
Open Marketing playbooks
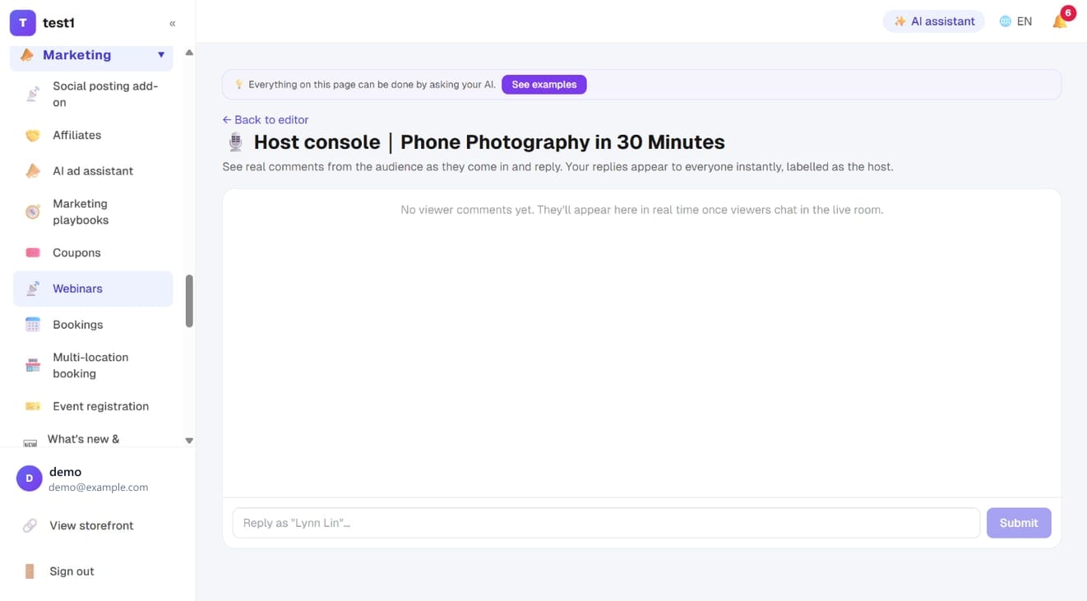93,212
